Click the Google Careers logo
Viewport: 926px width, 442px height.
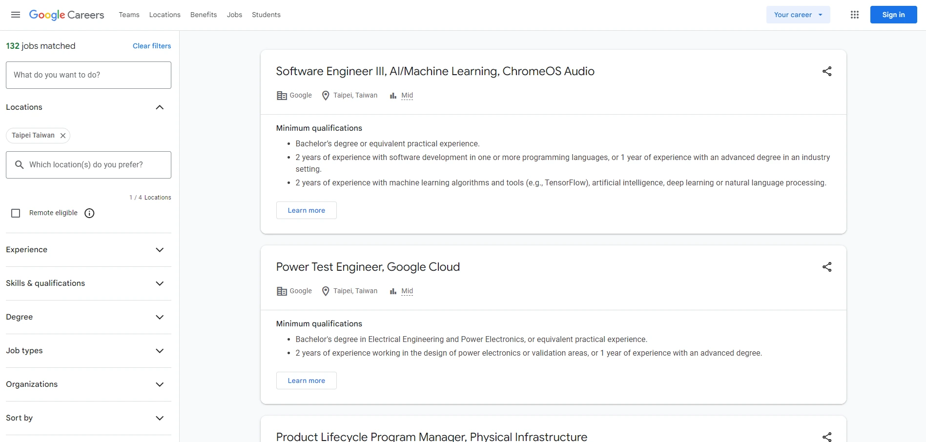(66, 15)
